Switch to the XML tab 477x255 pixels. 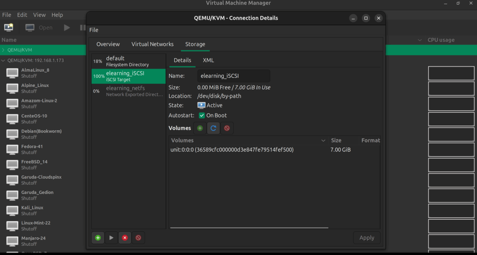pyautogui.click(x=208, y=60)
